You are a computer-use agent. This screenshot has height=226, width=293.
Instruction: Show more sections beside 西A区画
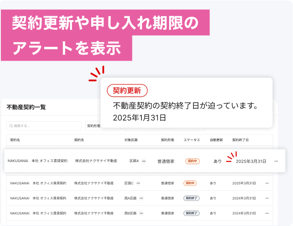coord(141,198)
